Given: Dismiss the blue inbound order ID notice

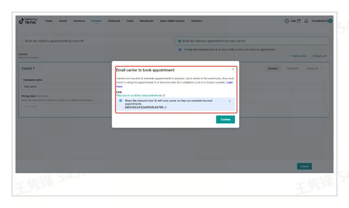Looking at the screenshot, I should point(230,101).
